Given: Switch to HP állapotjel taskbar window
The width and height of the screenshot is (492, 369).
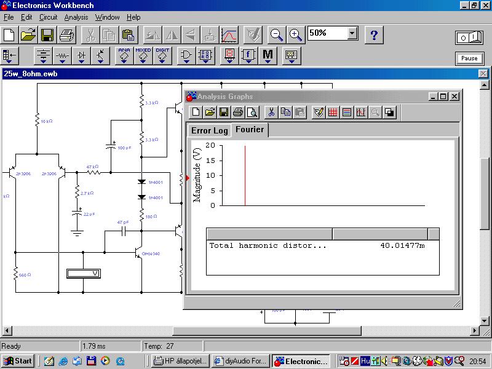Looking at the screenshot, I should point(181,361).
